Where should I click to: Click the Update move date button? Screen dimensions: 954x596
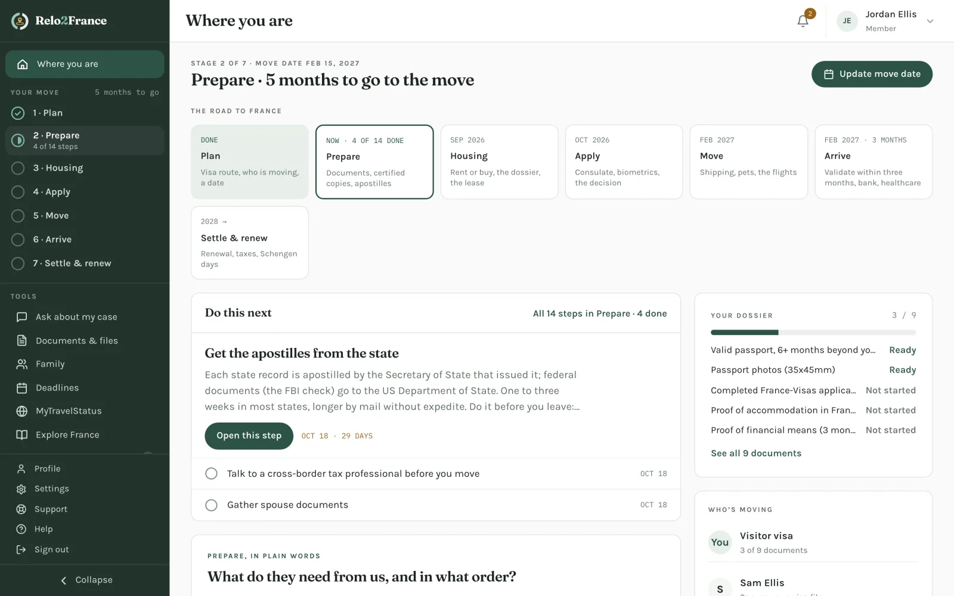pyautogui.click(x=872, y=74)
